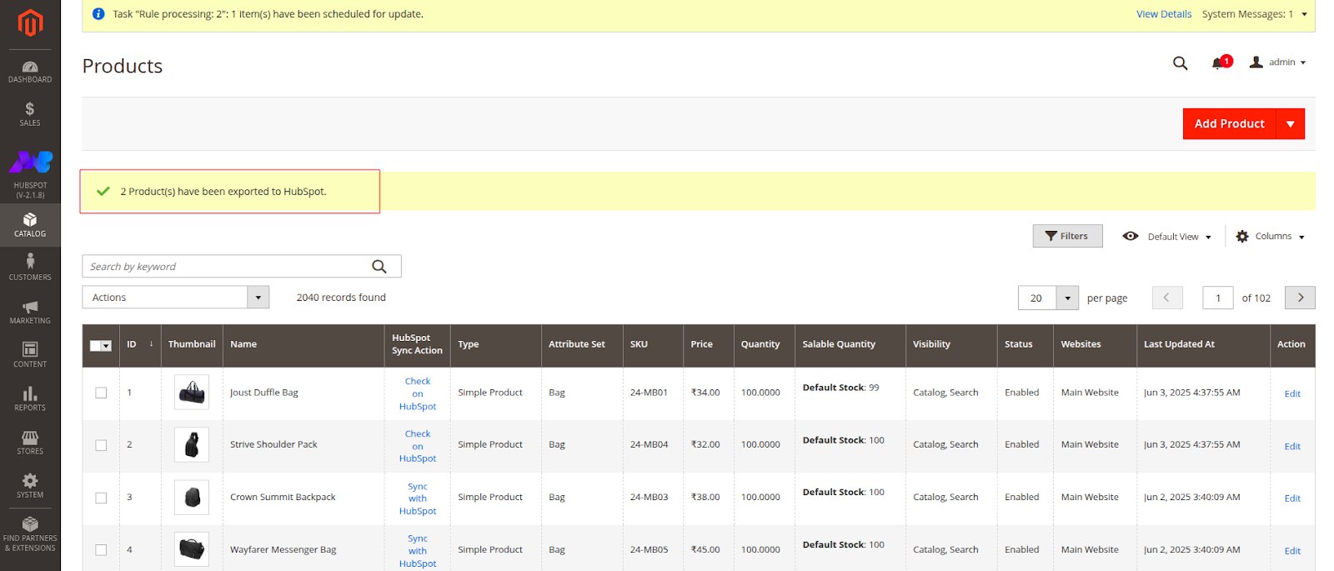The image size is (1334, 571).
Task: Open the Dashboard from the sidebar
Action: pyautogui.click(x=30, y=72)
